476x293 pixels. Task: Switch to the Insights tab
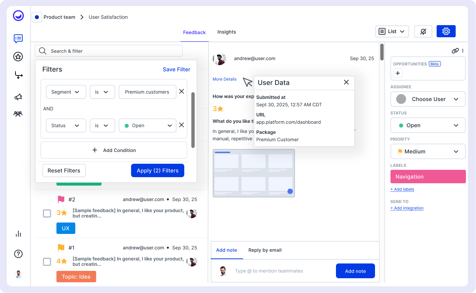point(227,32)
